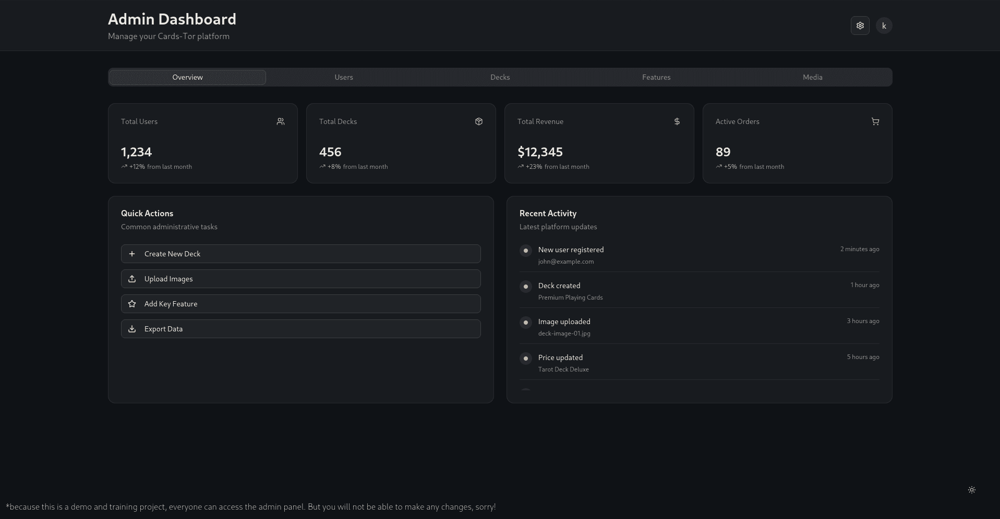Click the Create New Deck button
The height and width of the screenshot is (519, 1000).
click(301, 254)
